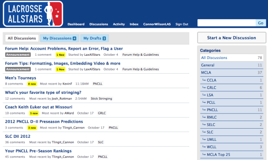Select the CCLA subcategory
The height and width of the screenshot is (160, 268).
232,80
